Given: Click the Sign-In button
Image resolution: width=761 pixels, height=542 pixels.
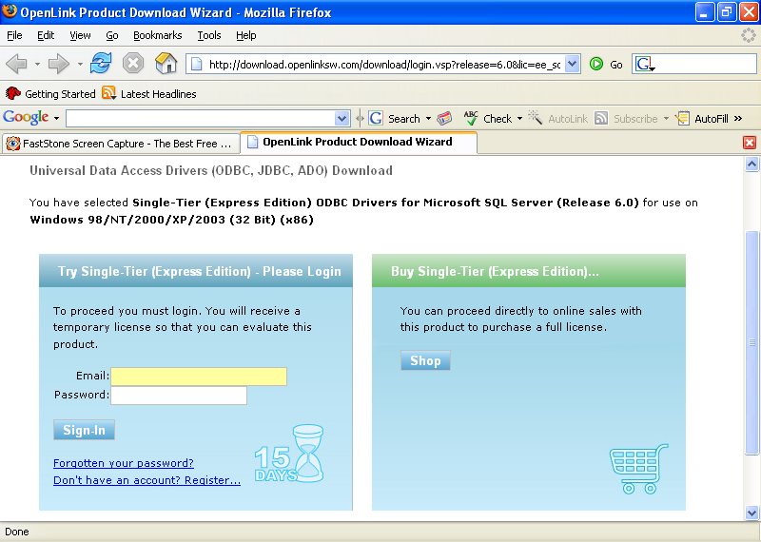Looking at the screenshot, I should point(84,430).
